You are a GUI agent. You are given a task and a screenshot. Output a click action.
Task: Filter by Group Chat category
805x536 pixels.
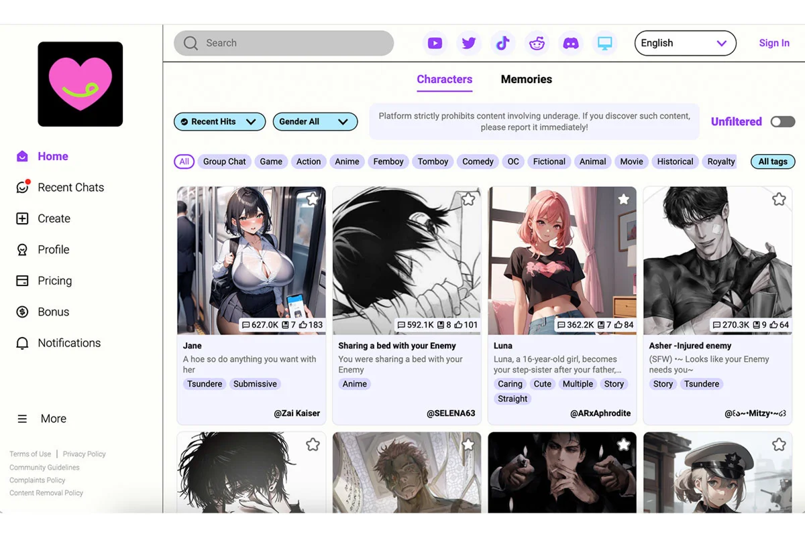pos(225,161)
